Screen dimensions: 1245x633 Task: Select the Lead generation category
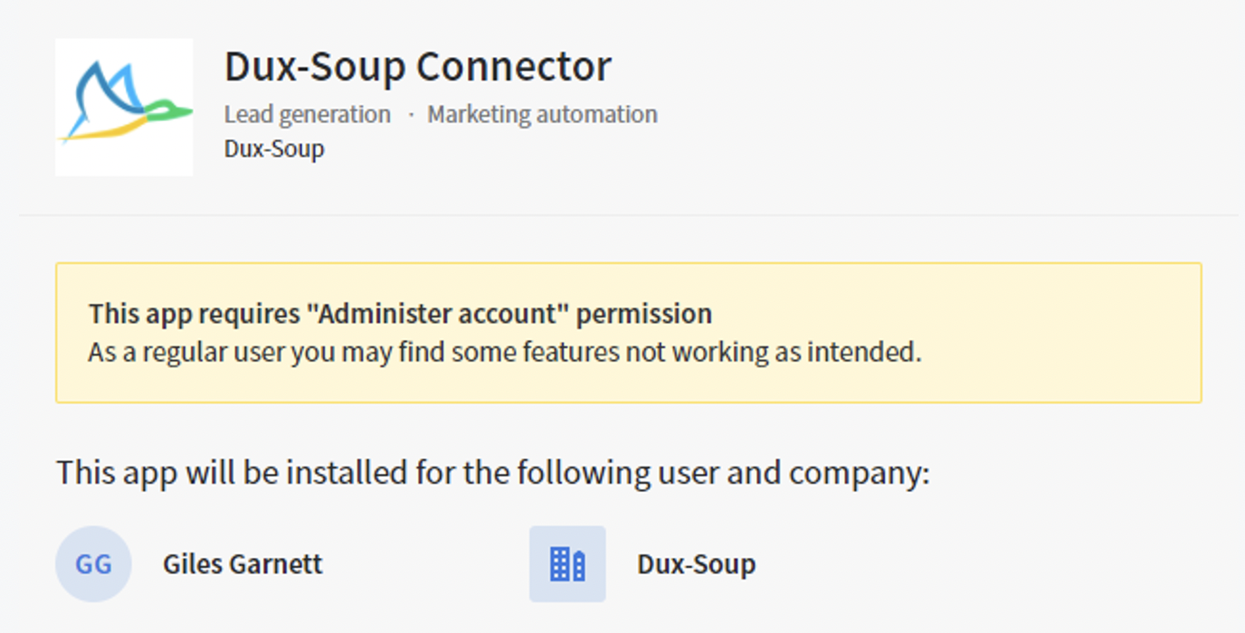coord(308,115)
